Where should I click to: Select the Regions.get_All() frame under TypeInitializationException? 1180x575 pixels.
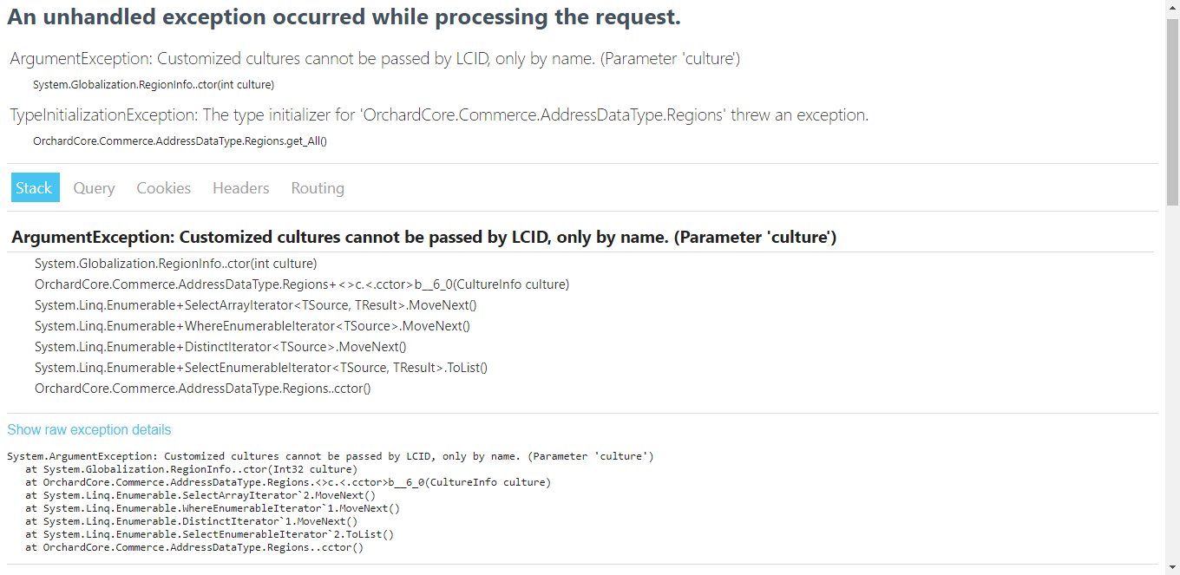point(180,140)
